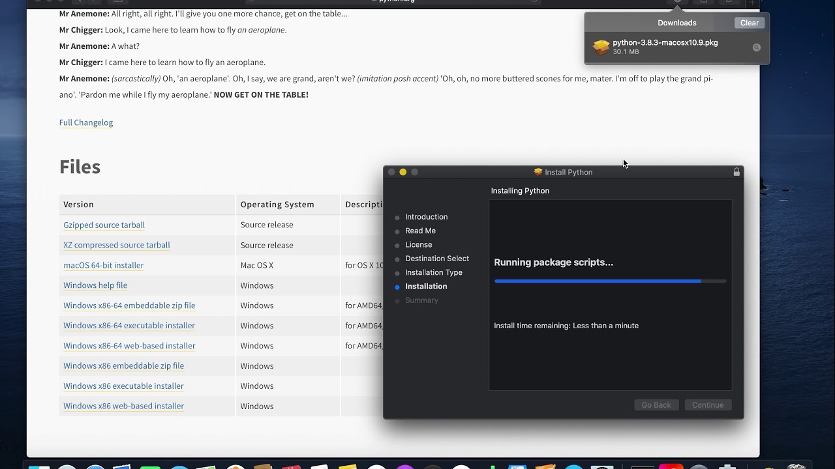Select the Destination Select installer step
835x469 pixels.
pyautogui.click(x=437, y=259)
